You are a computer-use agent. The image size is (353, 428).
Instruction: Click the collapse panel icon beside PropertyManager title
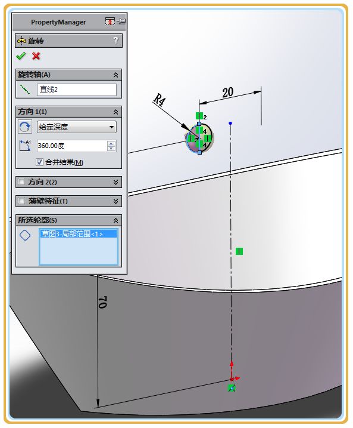pos(110,21)
